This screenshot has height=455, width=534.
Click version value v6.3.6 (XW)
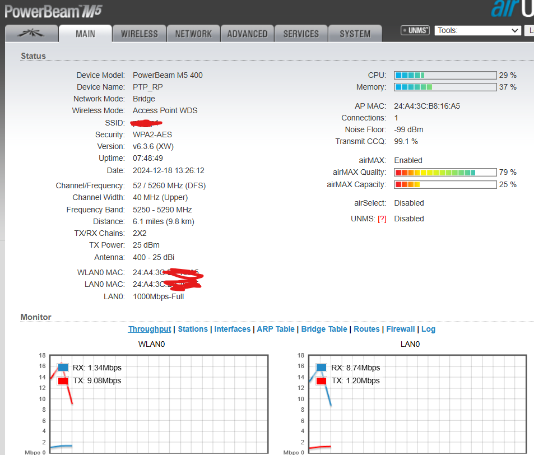click(x=154, y=146)
